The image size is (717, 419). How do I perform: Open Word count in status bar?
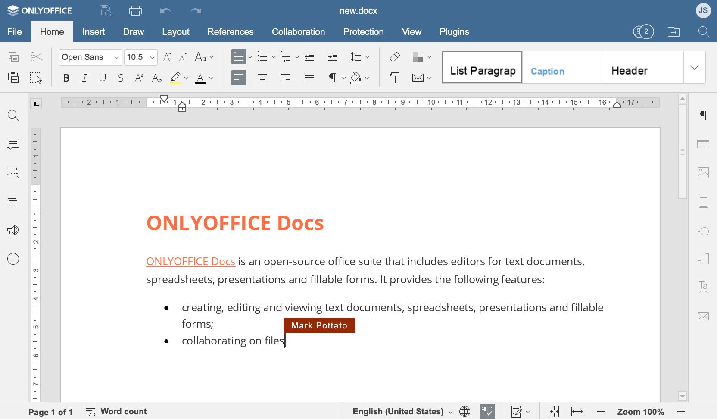116,411
